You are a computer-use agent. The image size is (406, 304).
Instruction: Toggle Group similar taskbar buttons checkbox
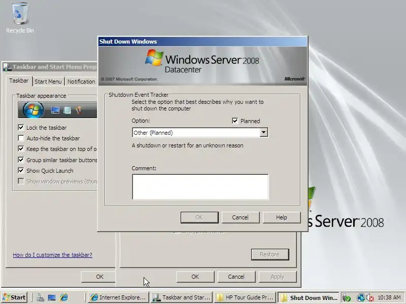pos(21,160)
